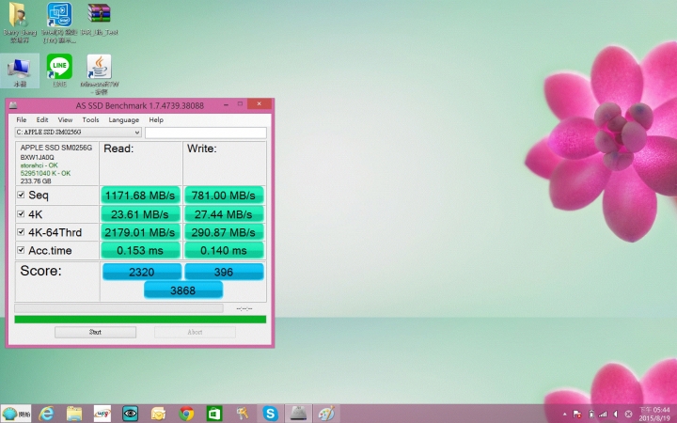Click the Start benchmark button

95,332
